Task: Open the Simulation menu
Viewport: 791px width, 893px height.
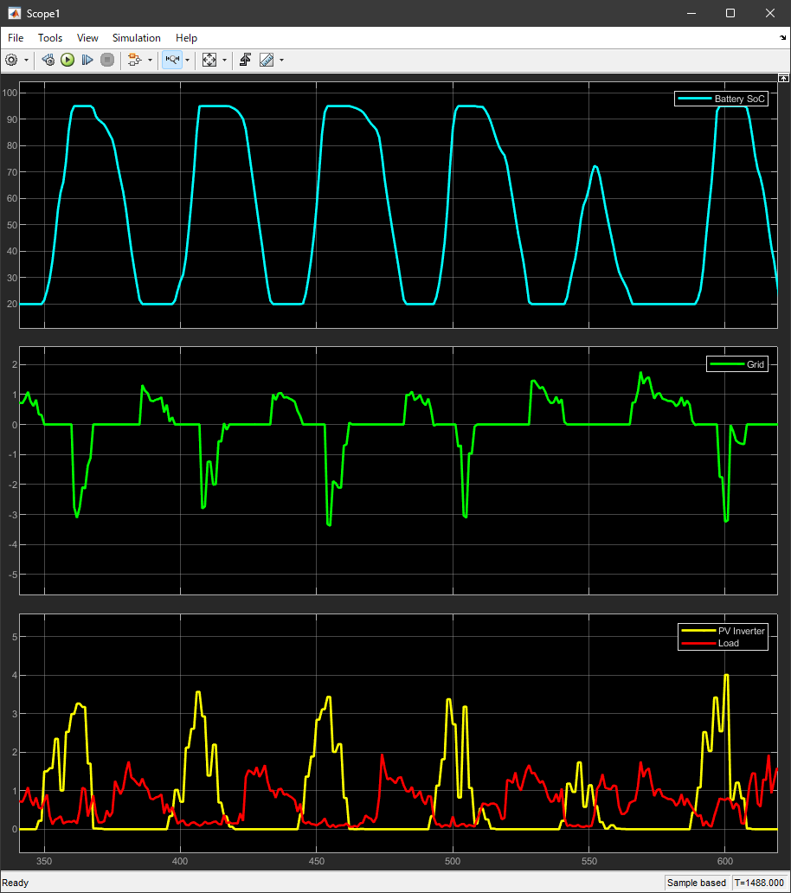Action: 136,38
